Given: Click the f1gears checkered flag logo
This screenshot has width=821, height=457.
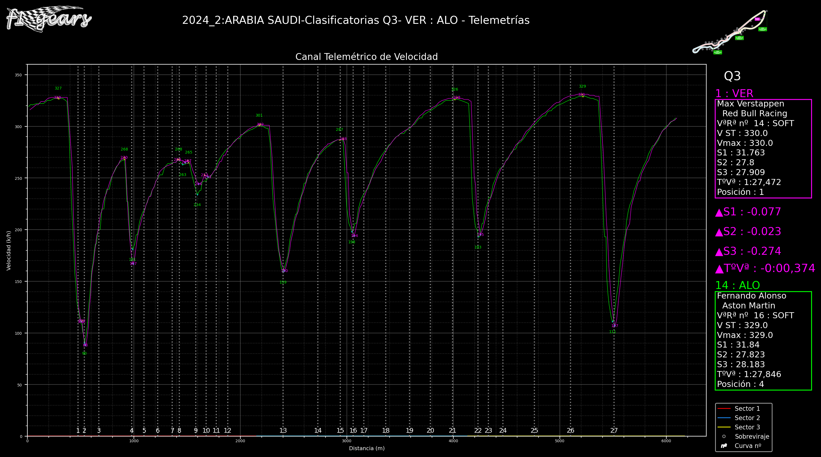Looking at the screenshot, I should pyautogui.click(x=48, y=19).
